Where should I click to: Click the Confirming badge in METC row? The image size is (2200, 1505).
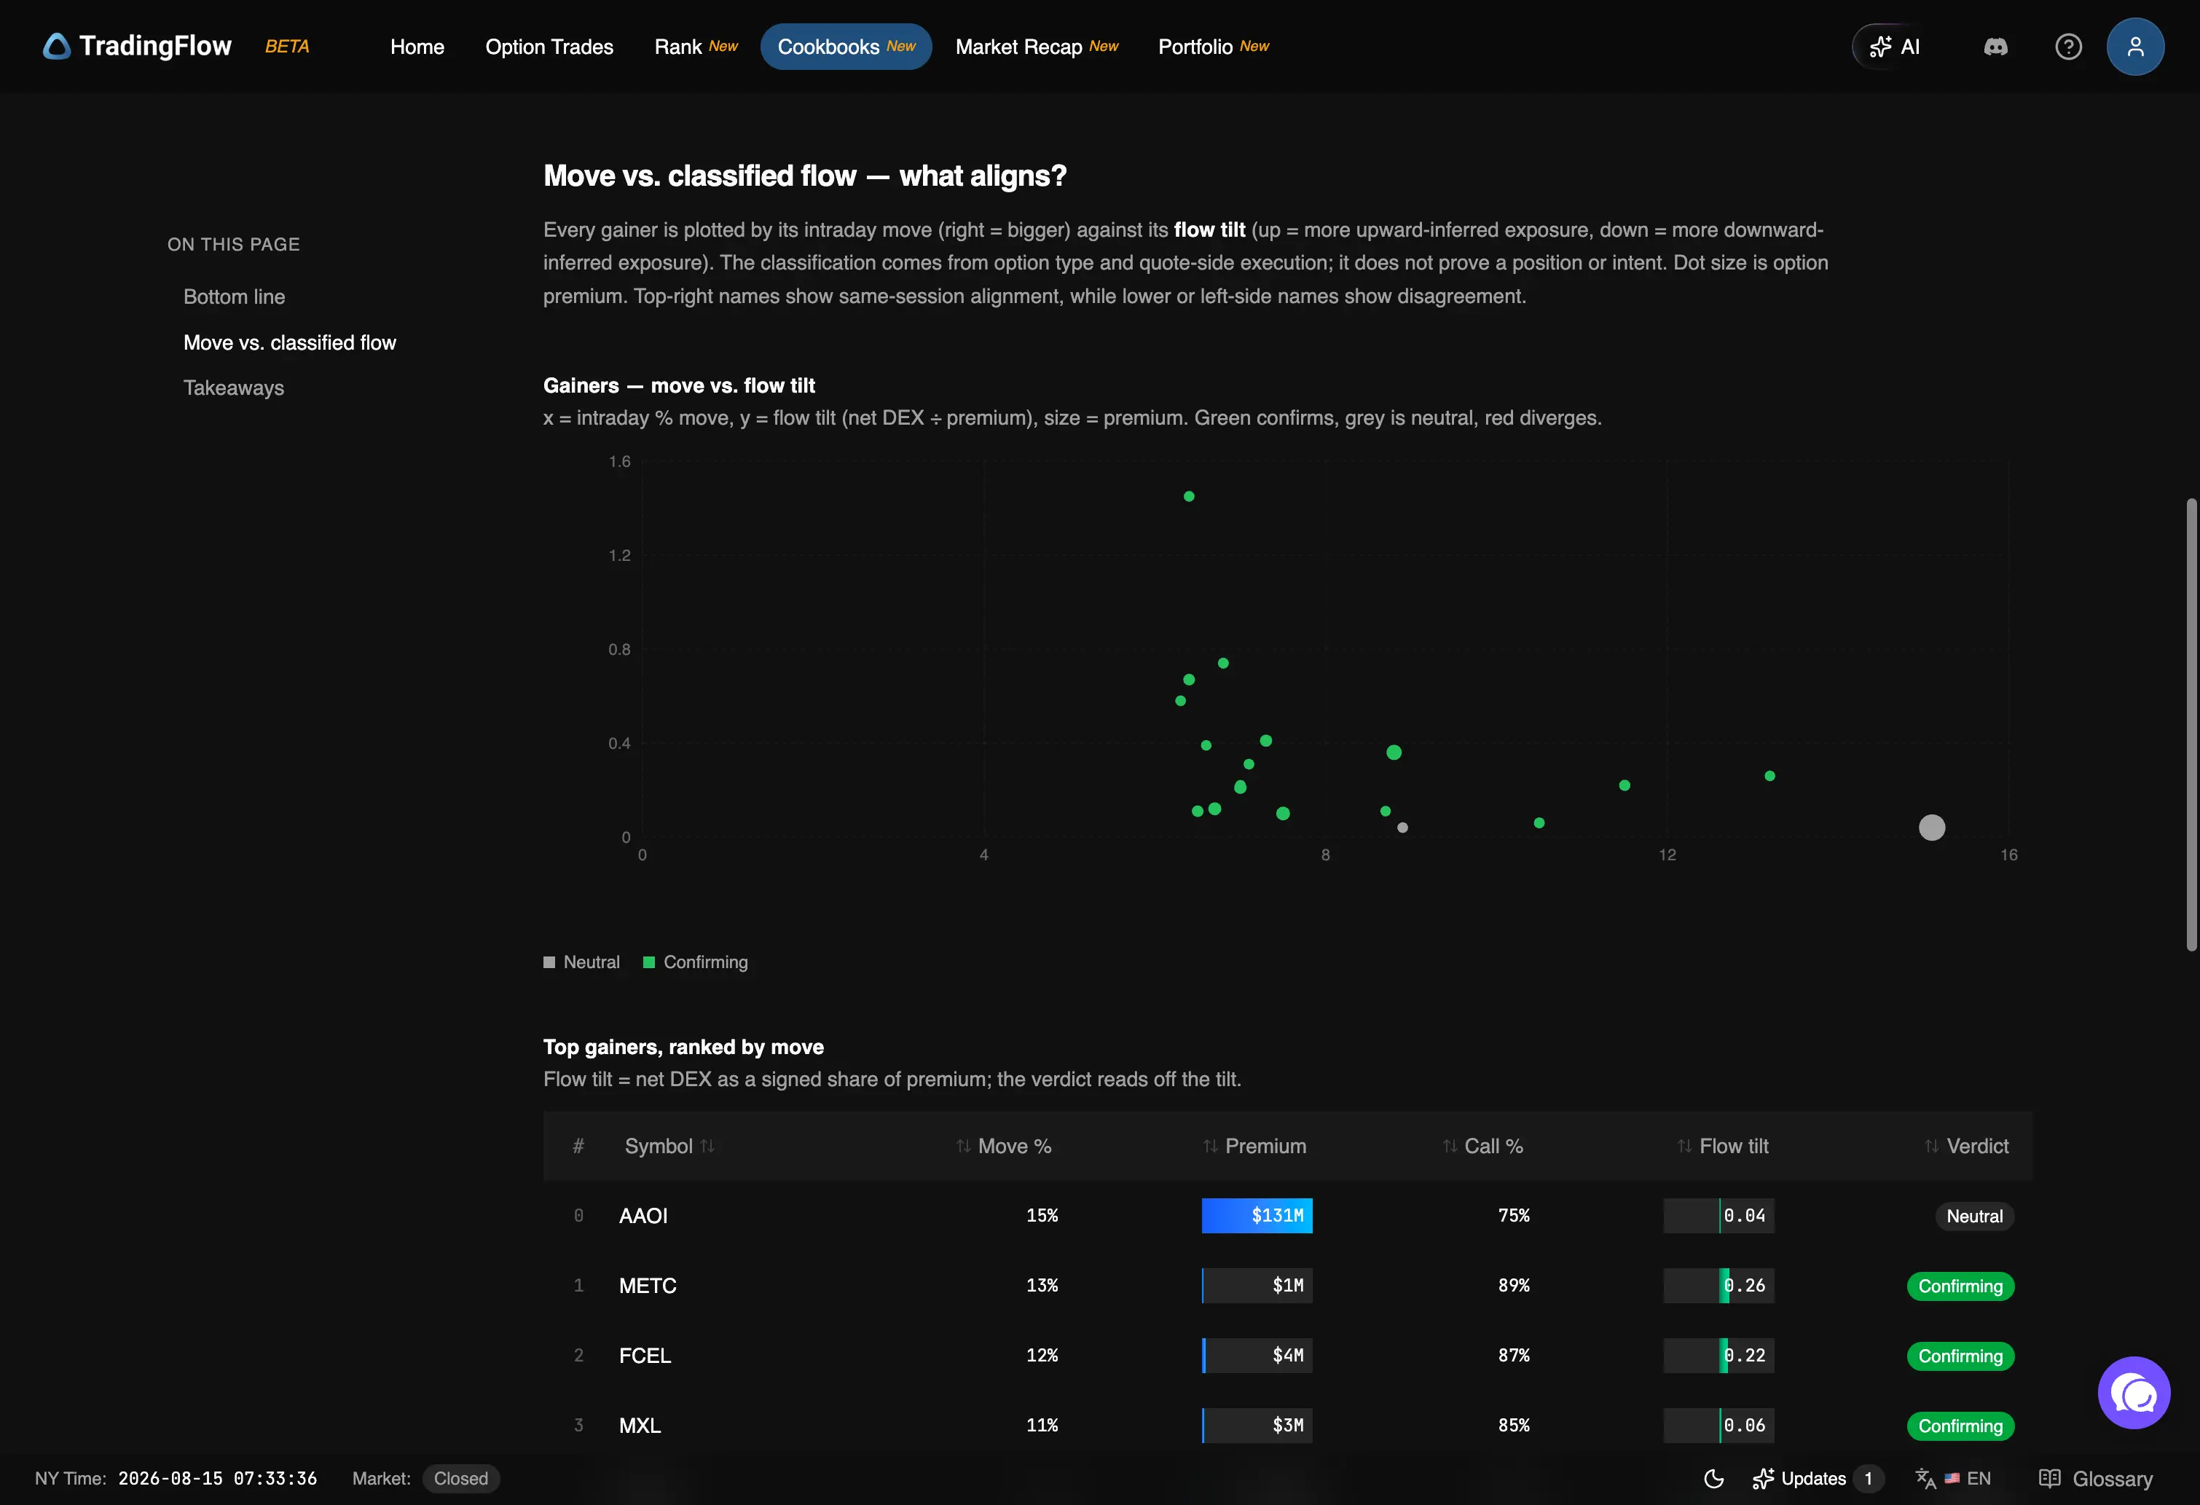click(x=1960, y=1286)
